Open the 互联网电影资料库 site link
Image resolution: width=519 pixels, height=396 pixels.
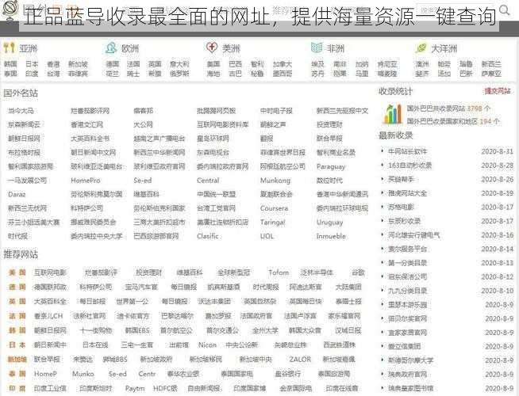[x=222, y=124]
